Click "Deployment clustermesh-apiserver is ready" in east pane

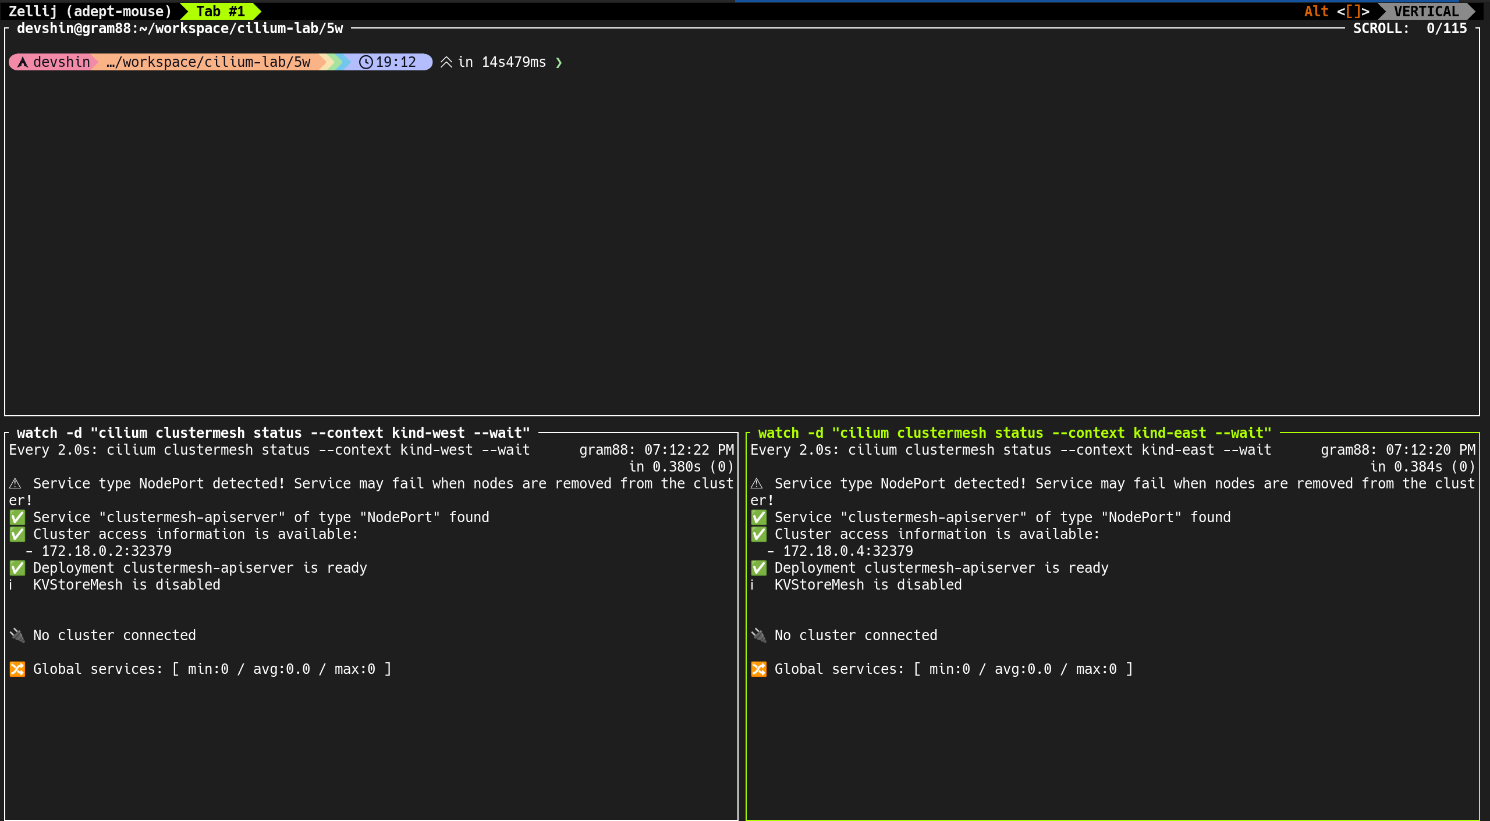pyautogui.click(x=942, y=567)
